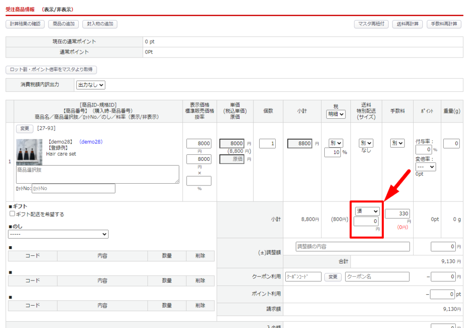469x328 pixels.
Task: Open the 変倍率 points dropdown
Action: pyautogui.click(x=425, y=167)
